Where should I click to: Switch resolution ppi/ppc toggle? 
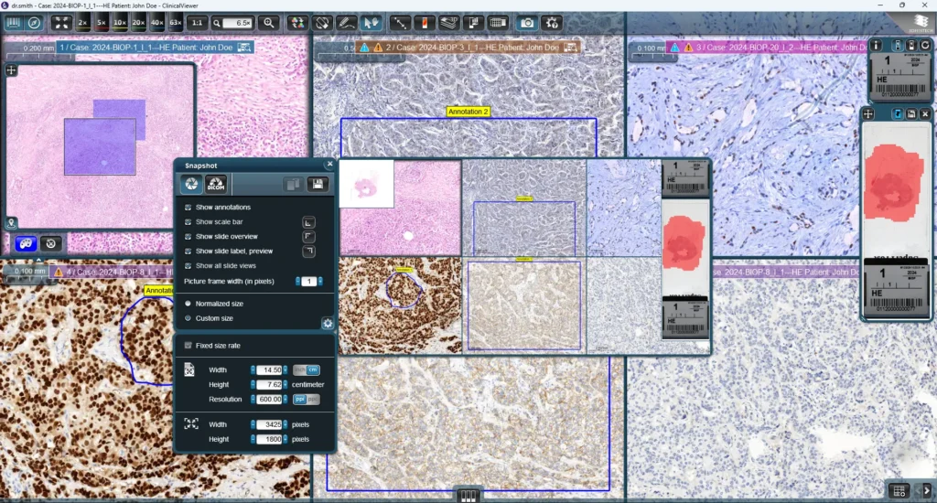pyautogui.click(x=306, y=400)
